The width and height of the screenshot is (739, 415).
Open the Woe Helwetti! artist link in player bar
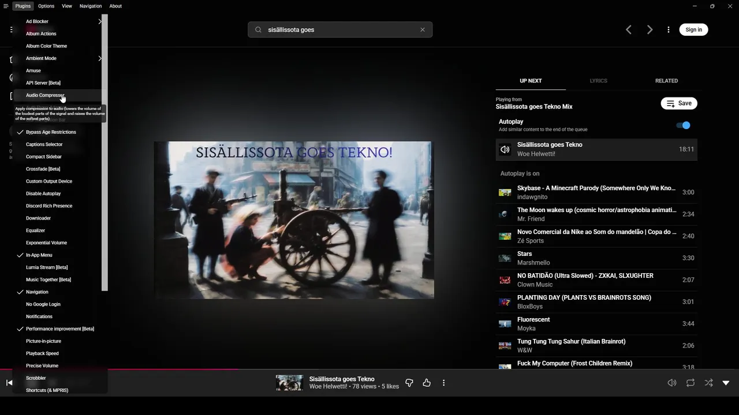(329, 387)
